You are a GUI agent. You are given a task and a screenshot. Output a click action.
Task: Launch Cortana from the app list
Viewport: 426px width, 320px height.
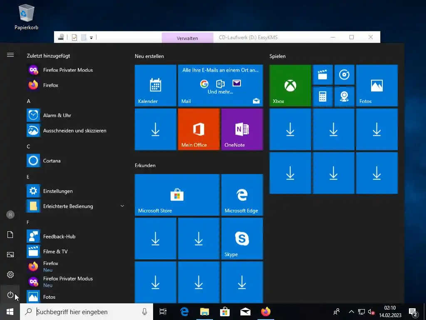(76, 161)
